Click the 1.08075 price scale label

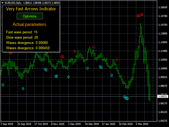[163, 86]
